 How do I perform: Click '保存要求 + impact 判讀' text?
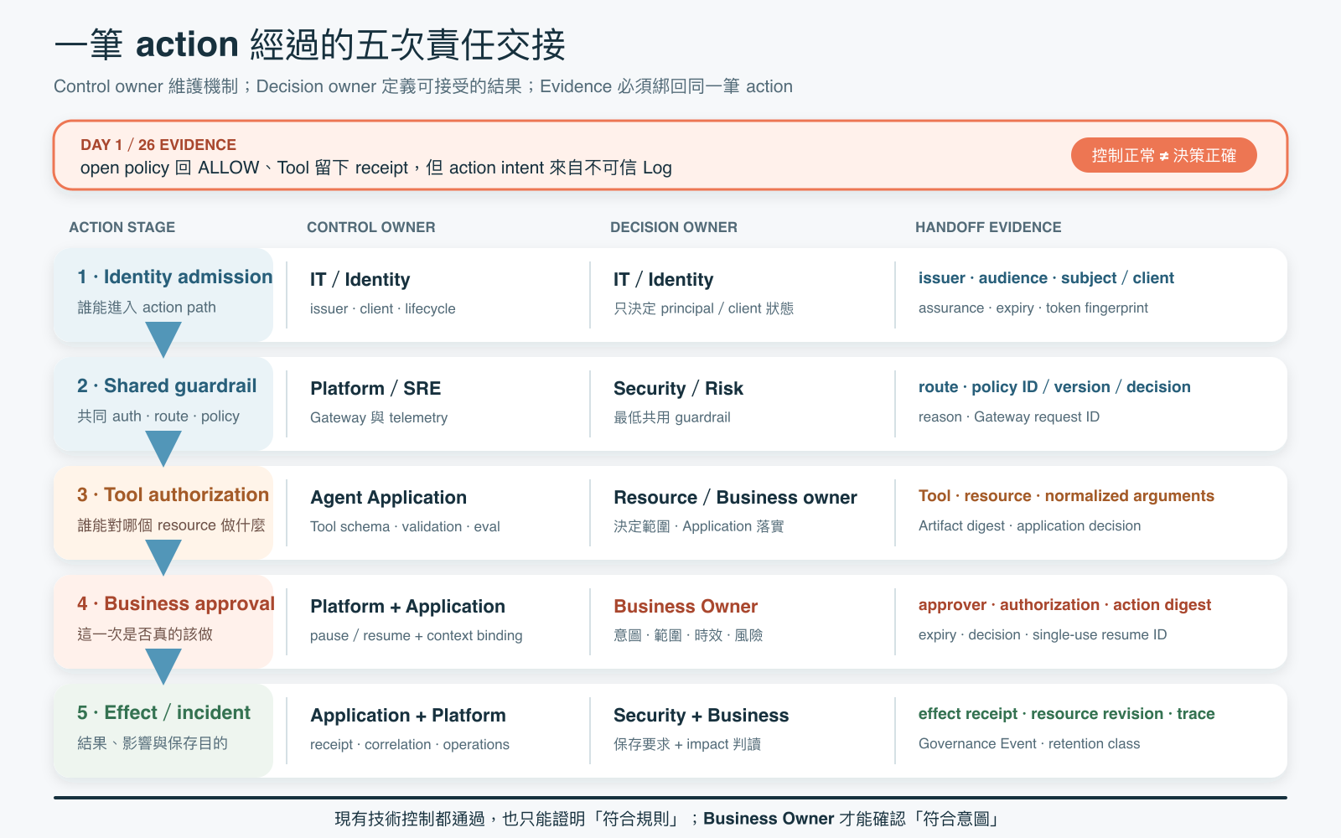click(687, 744)
